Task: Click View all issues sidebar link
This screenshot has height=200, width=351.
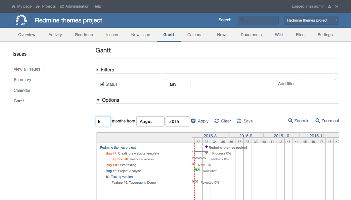Action: tap(27, 69)
